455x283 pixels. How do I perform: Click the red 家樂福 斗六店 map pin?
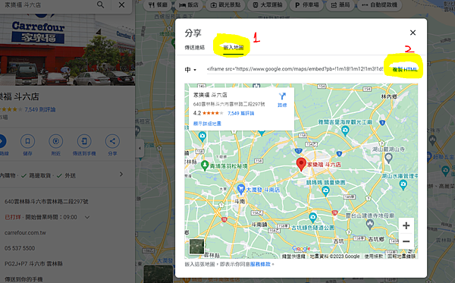coord(301,165)
